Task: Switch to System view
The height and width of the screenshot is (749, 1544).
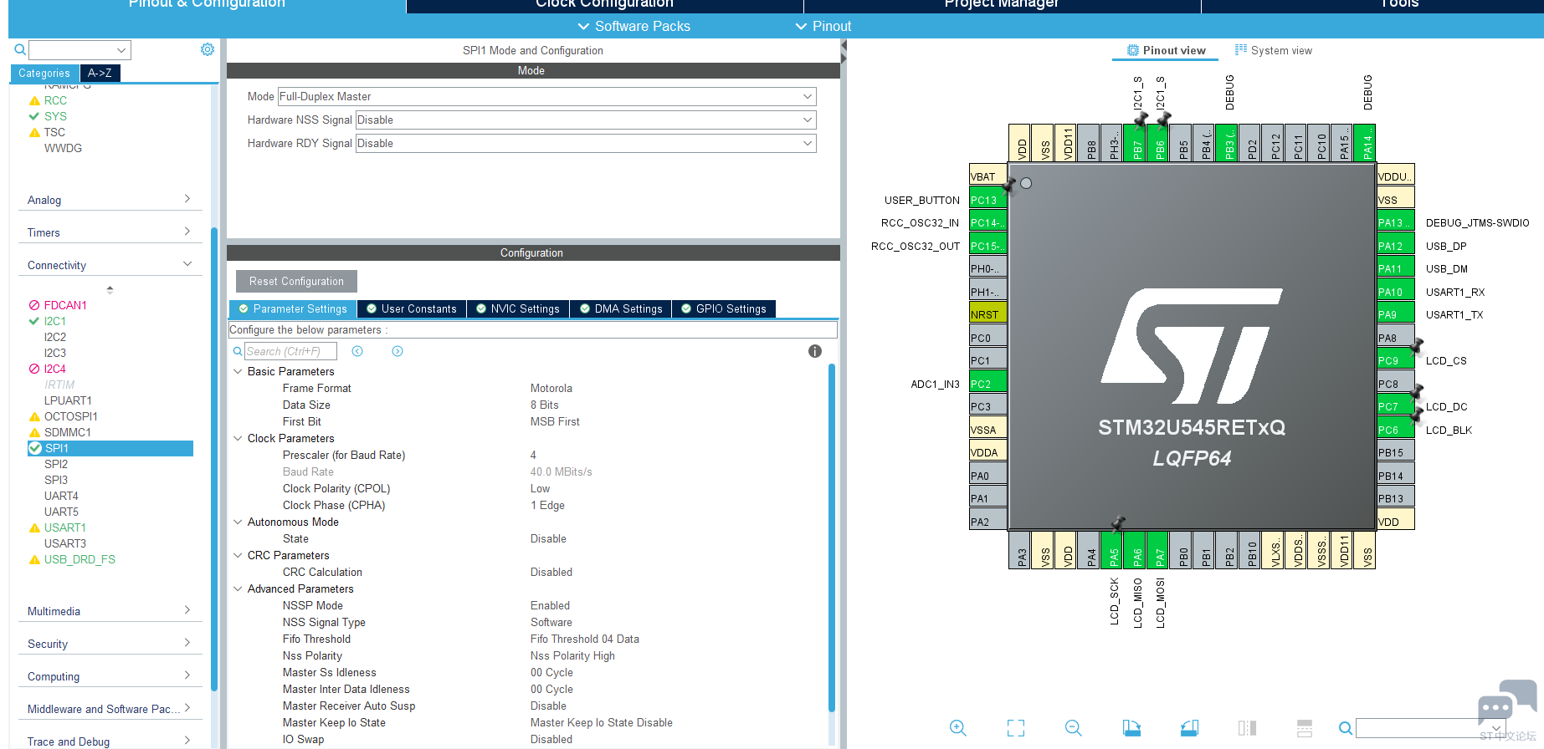Action: (x=1274, y=50)
